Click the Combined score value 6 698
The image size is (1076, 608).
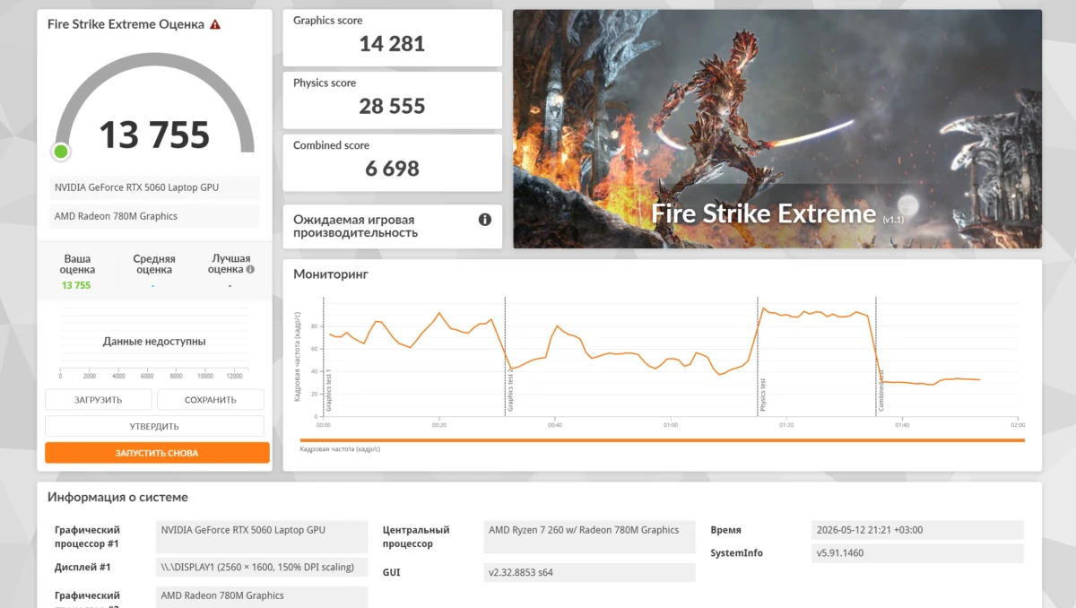(x=393, y=169)
